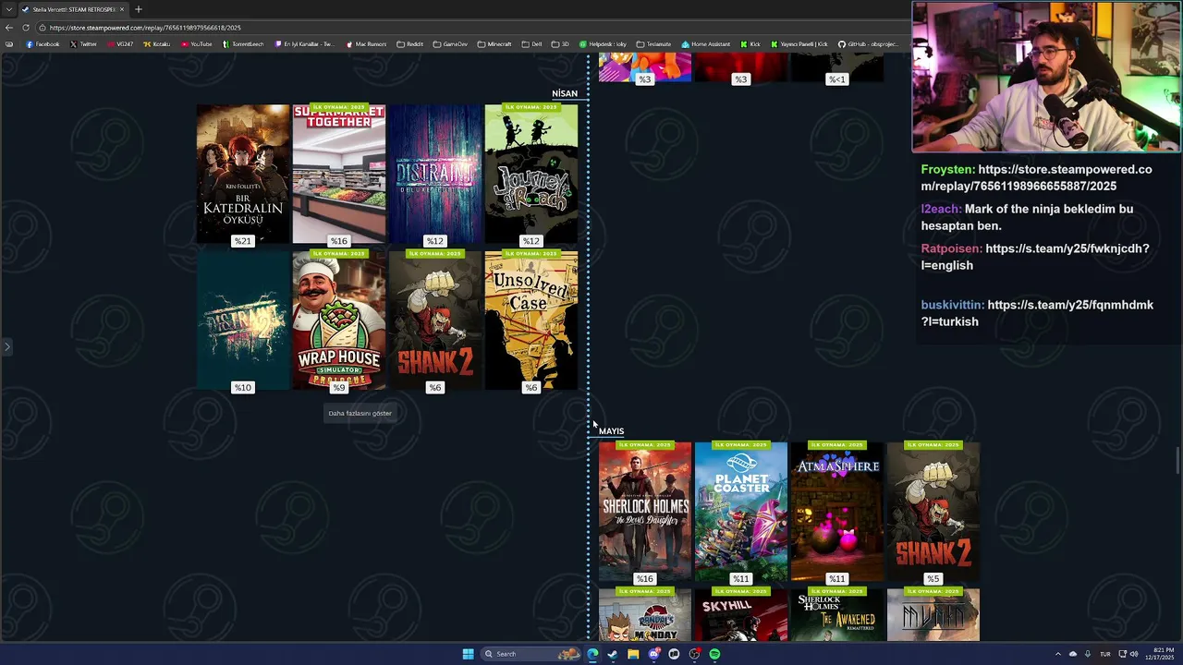Screen dimensions: 1183x665
Task: Open the Skyhill game cover
Action: pyautogui.click(x=740, y=614)
